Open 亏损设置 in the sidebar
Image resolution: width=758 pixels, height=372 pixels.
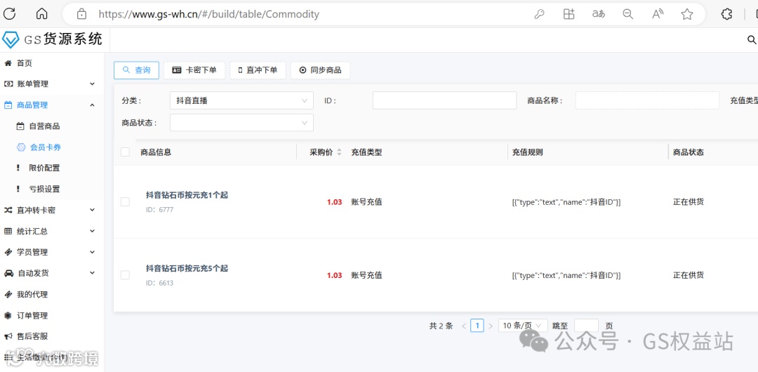pos(44,189)
